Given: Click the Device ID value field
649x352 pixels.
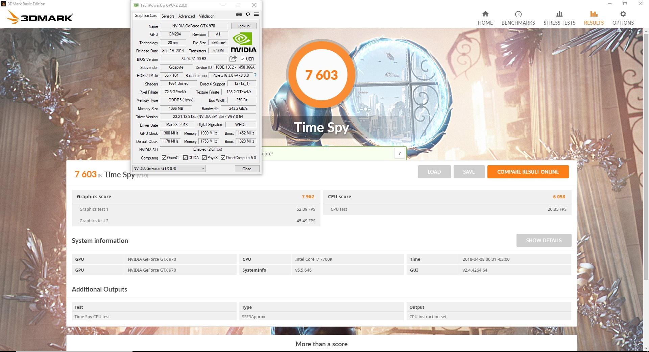Looking at the screenshot, I should tap(235, 67).
